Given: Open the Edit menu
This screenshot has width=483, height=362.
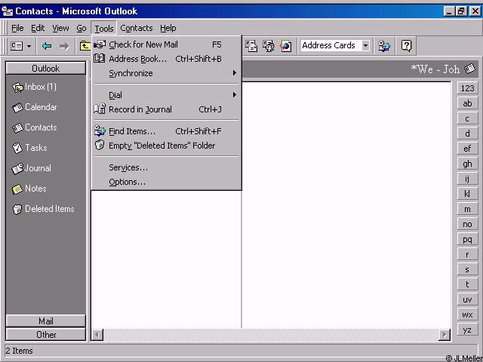Looking at the screenshot, I should point(38,29).
